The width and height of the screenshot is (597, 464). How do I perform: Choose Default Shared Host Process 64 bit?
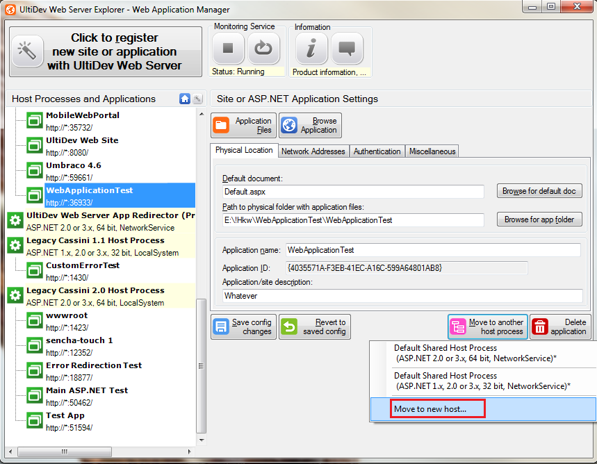(x=483, y=354)
